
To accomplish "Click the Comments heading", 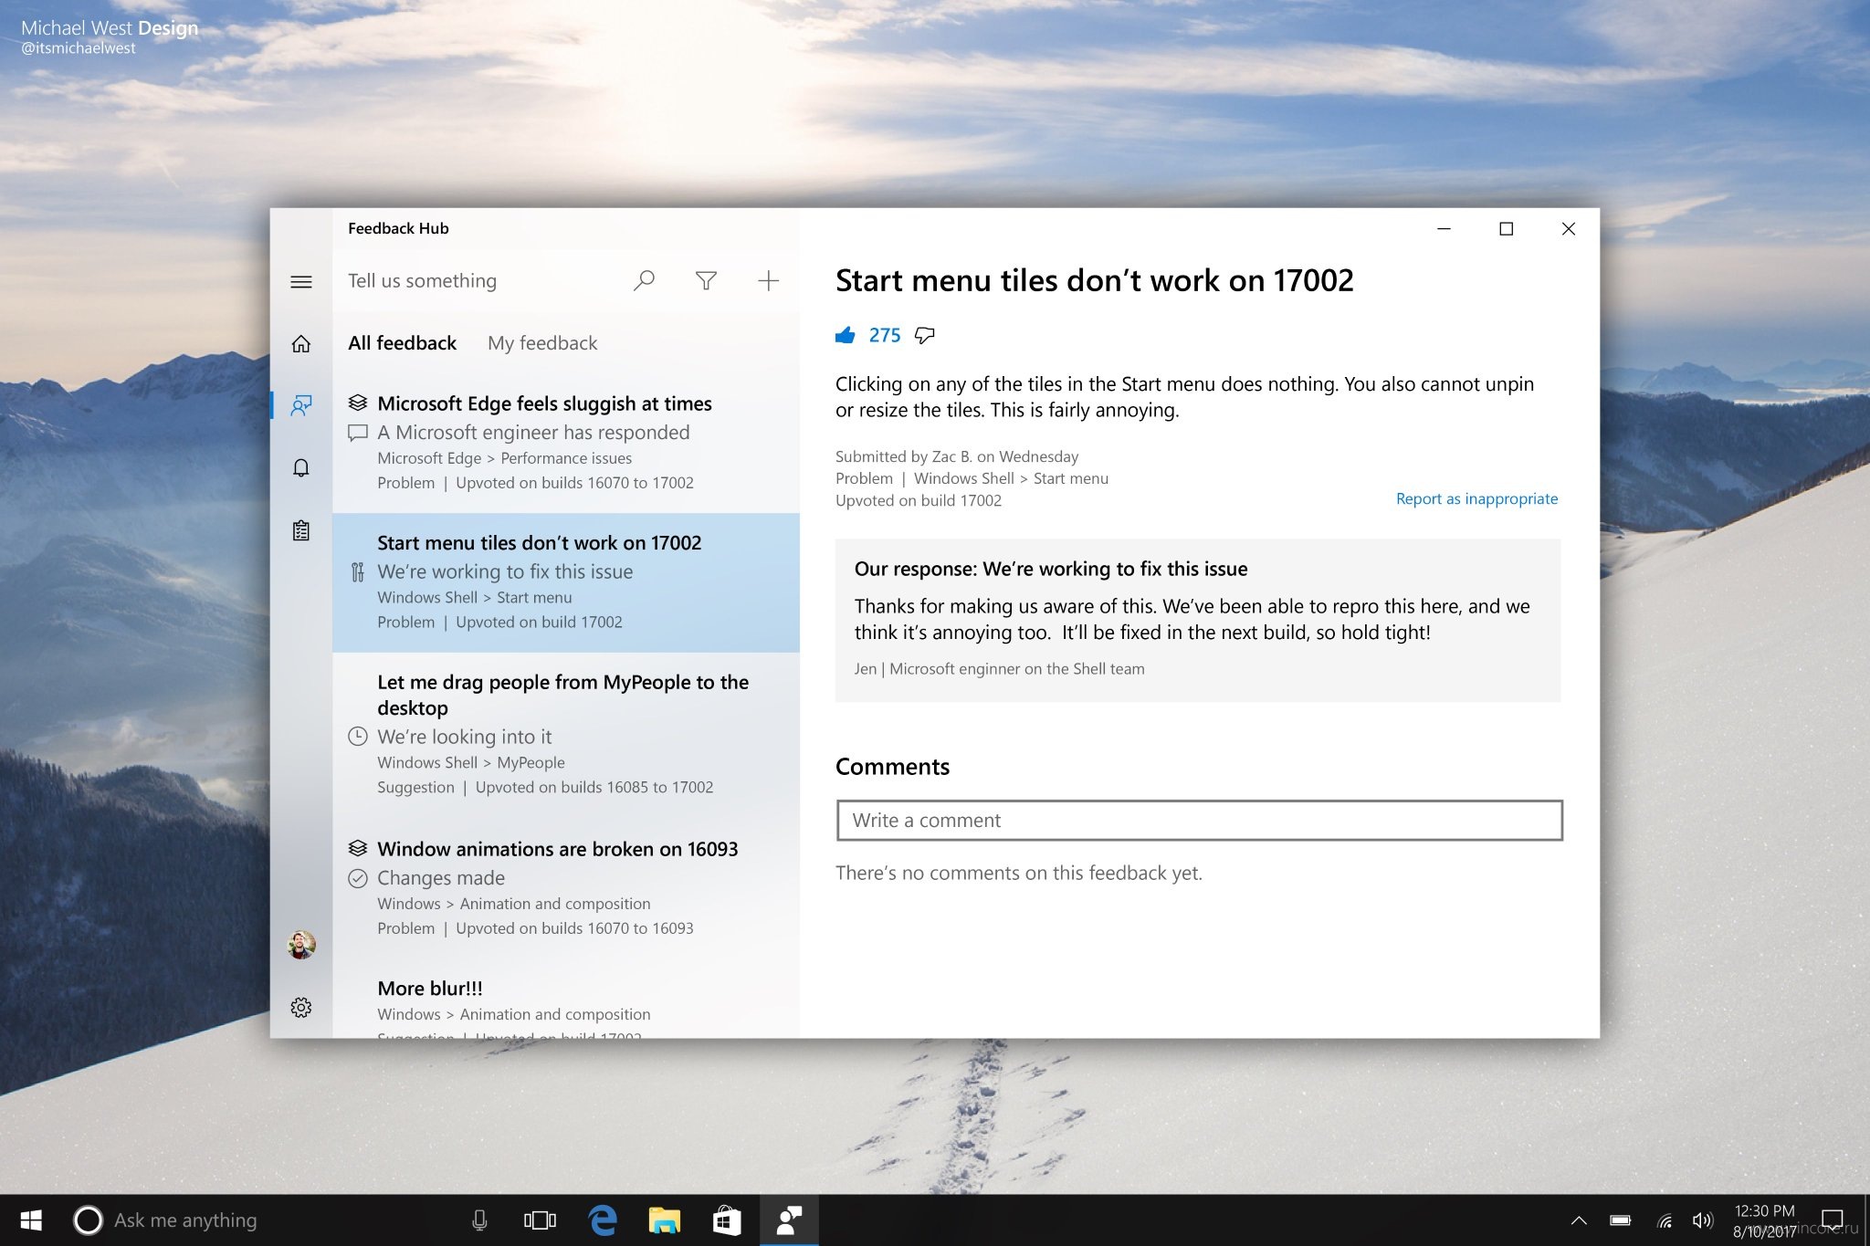I will [x=892, y=767].
